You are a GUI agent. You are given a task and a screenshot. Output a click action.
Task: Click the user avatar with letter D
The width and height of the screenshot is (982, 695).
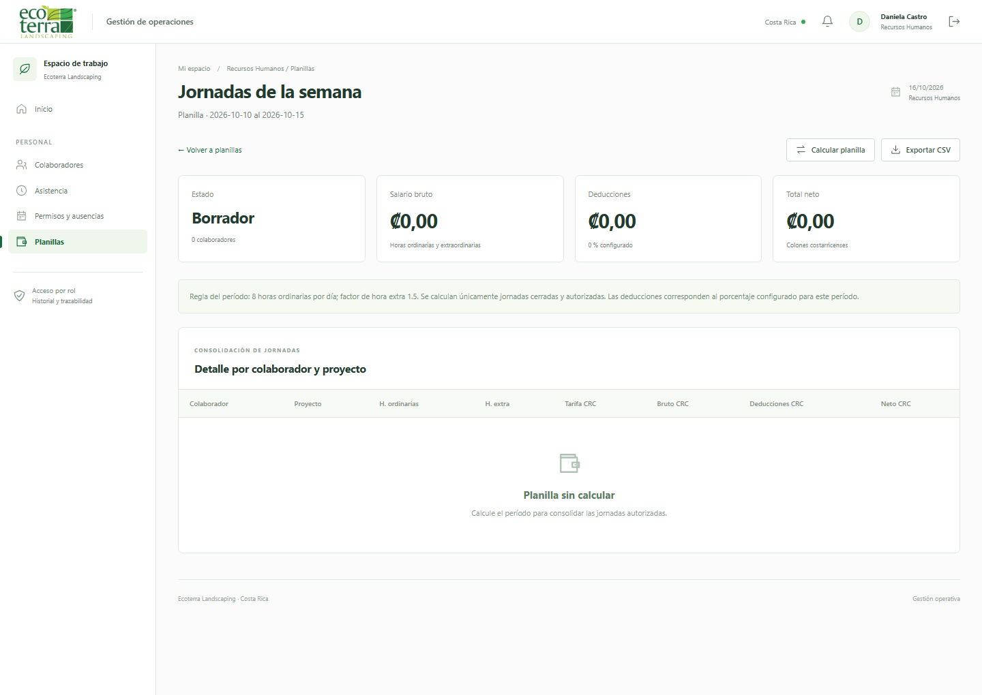[x=859, y=22]
